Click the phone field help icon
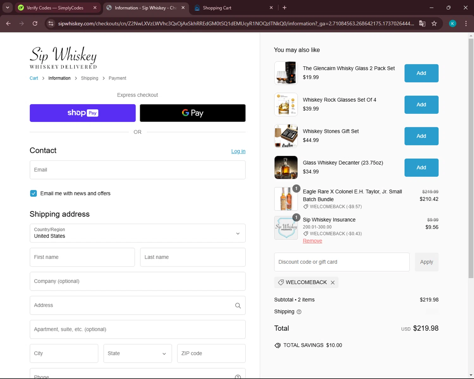 238,377
